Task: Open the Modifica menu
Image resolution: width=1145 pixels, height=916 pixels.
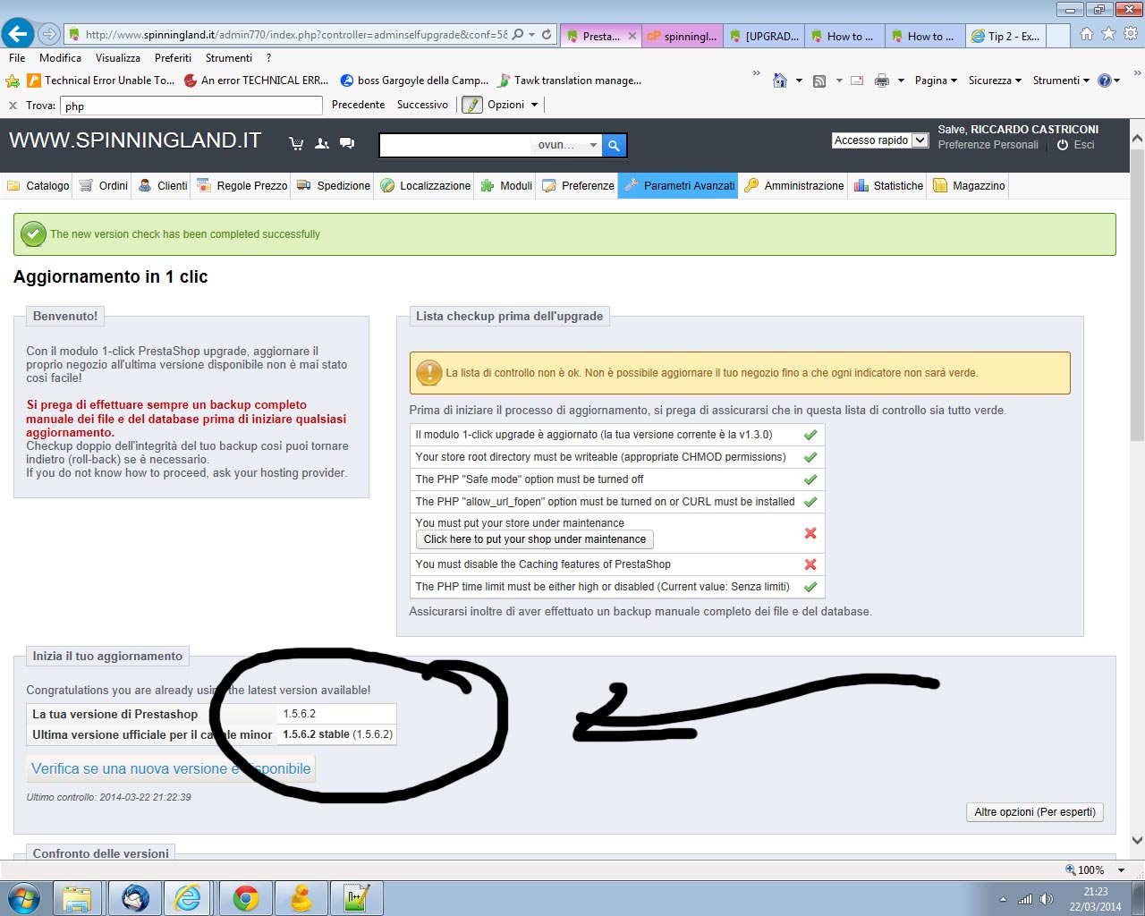Action: (60, 57)
